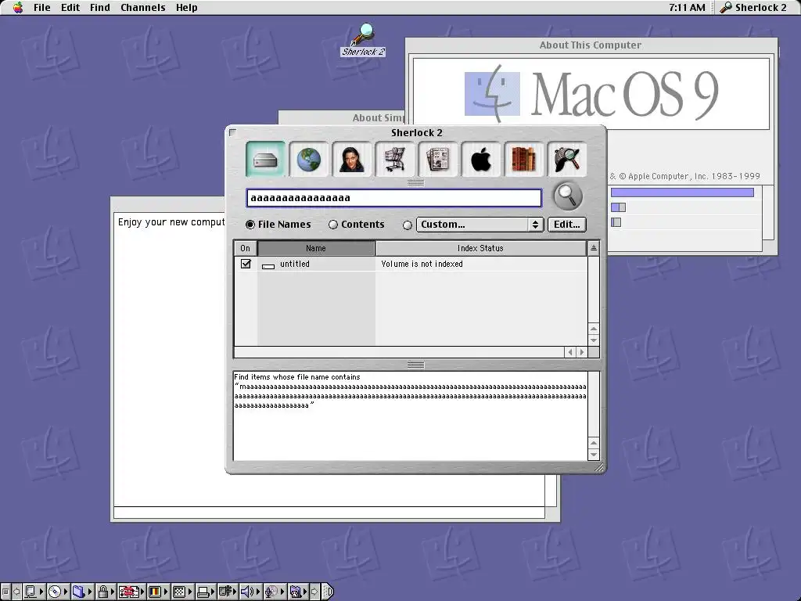Click the volume list scroll down arrow

coord(593,340)
